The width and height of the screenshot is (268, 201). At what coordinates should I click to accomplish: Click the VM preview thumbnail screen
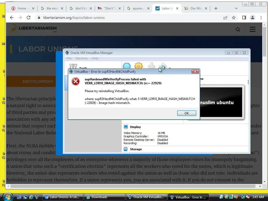[221, 102]
